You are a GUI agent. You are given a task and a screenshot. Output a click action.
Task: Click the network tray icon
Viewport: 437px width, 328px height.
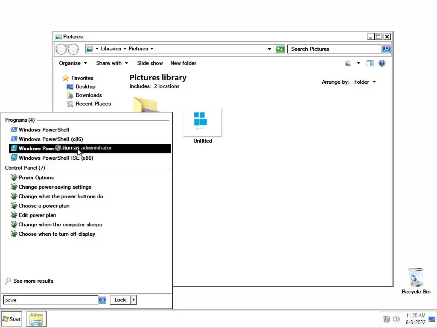click(x=386, y=319)
